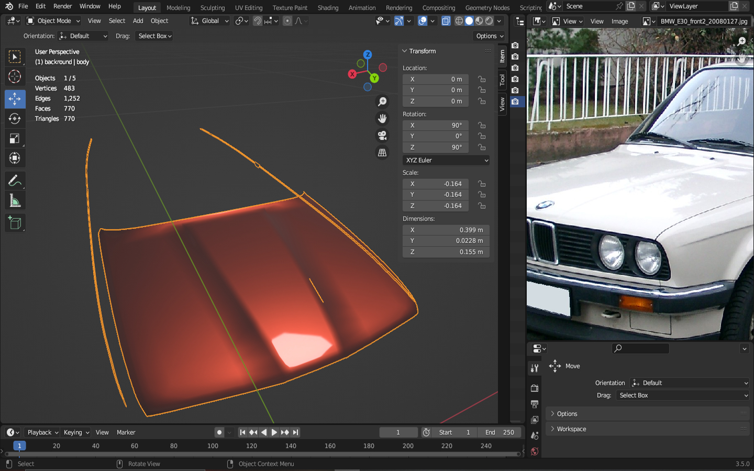Click the Blender logo menu
Viewport: 754px width, 471px height.
[x=9, y=6]
